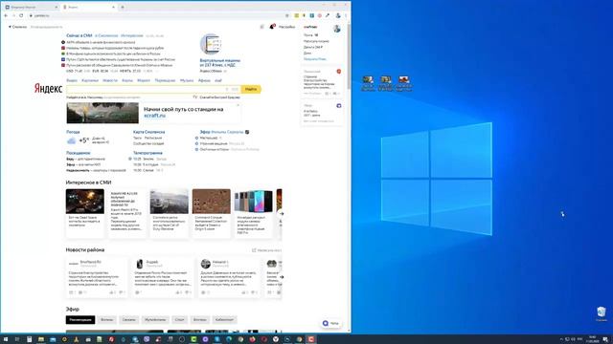Change the city Смоленск at the top left

click(x=18, y=27)
